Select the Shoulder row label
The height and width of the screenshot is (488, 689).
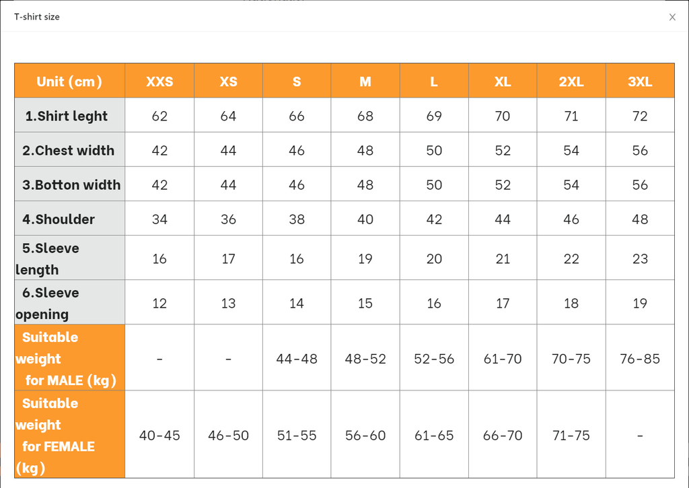pyautogui.click(x=59, y=219)
